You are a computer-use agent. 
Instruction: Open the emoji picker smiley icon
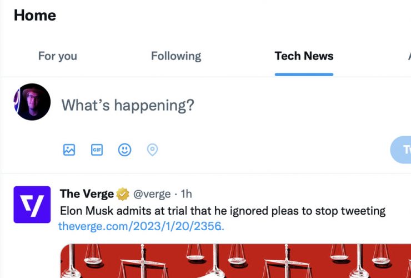124,150
